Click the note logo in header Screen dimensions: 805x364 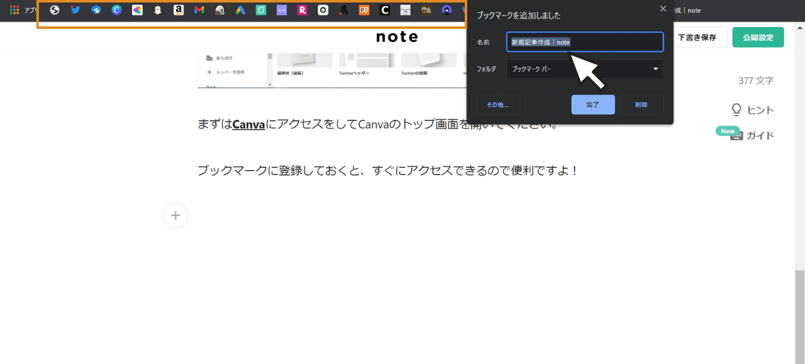tap(397, 37)
